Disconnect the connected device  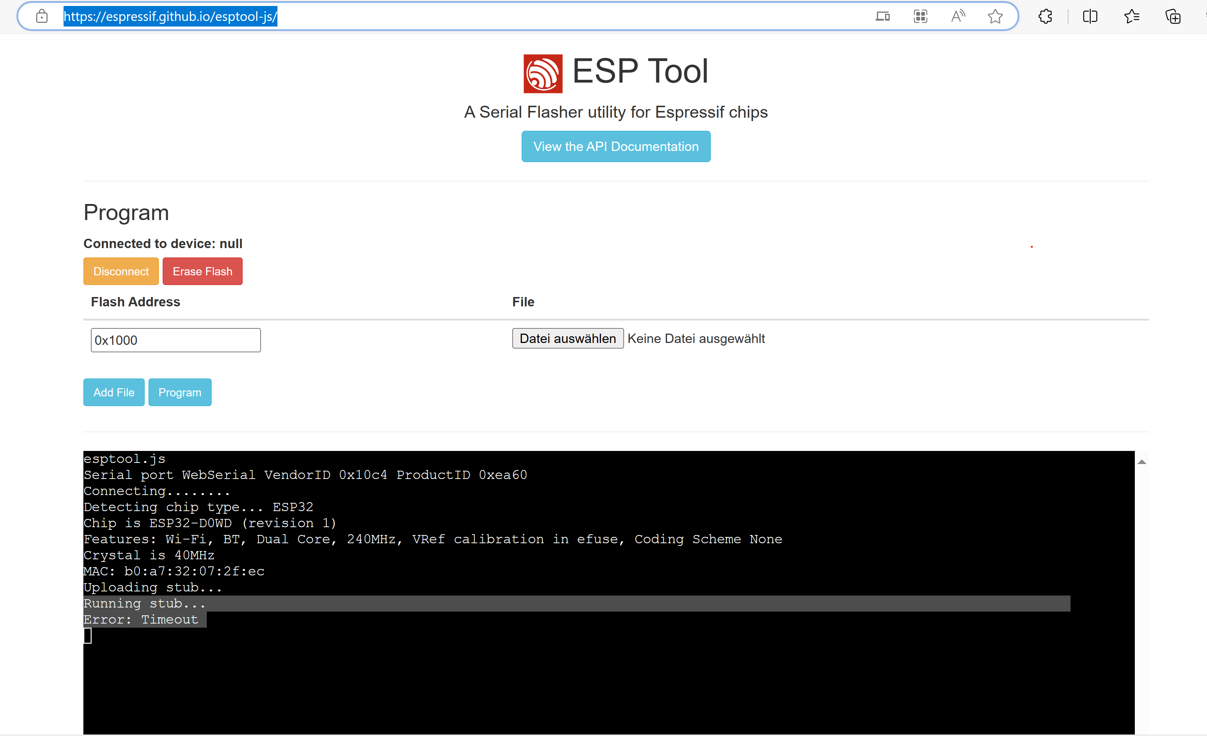point(120,271)
